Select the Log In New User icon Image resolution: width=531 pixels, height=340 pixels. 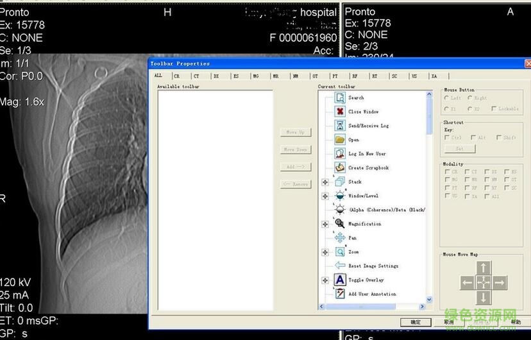339,154
